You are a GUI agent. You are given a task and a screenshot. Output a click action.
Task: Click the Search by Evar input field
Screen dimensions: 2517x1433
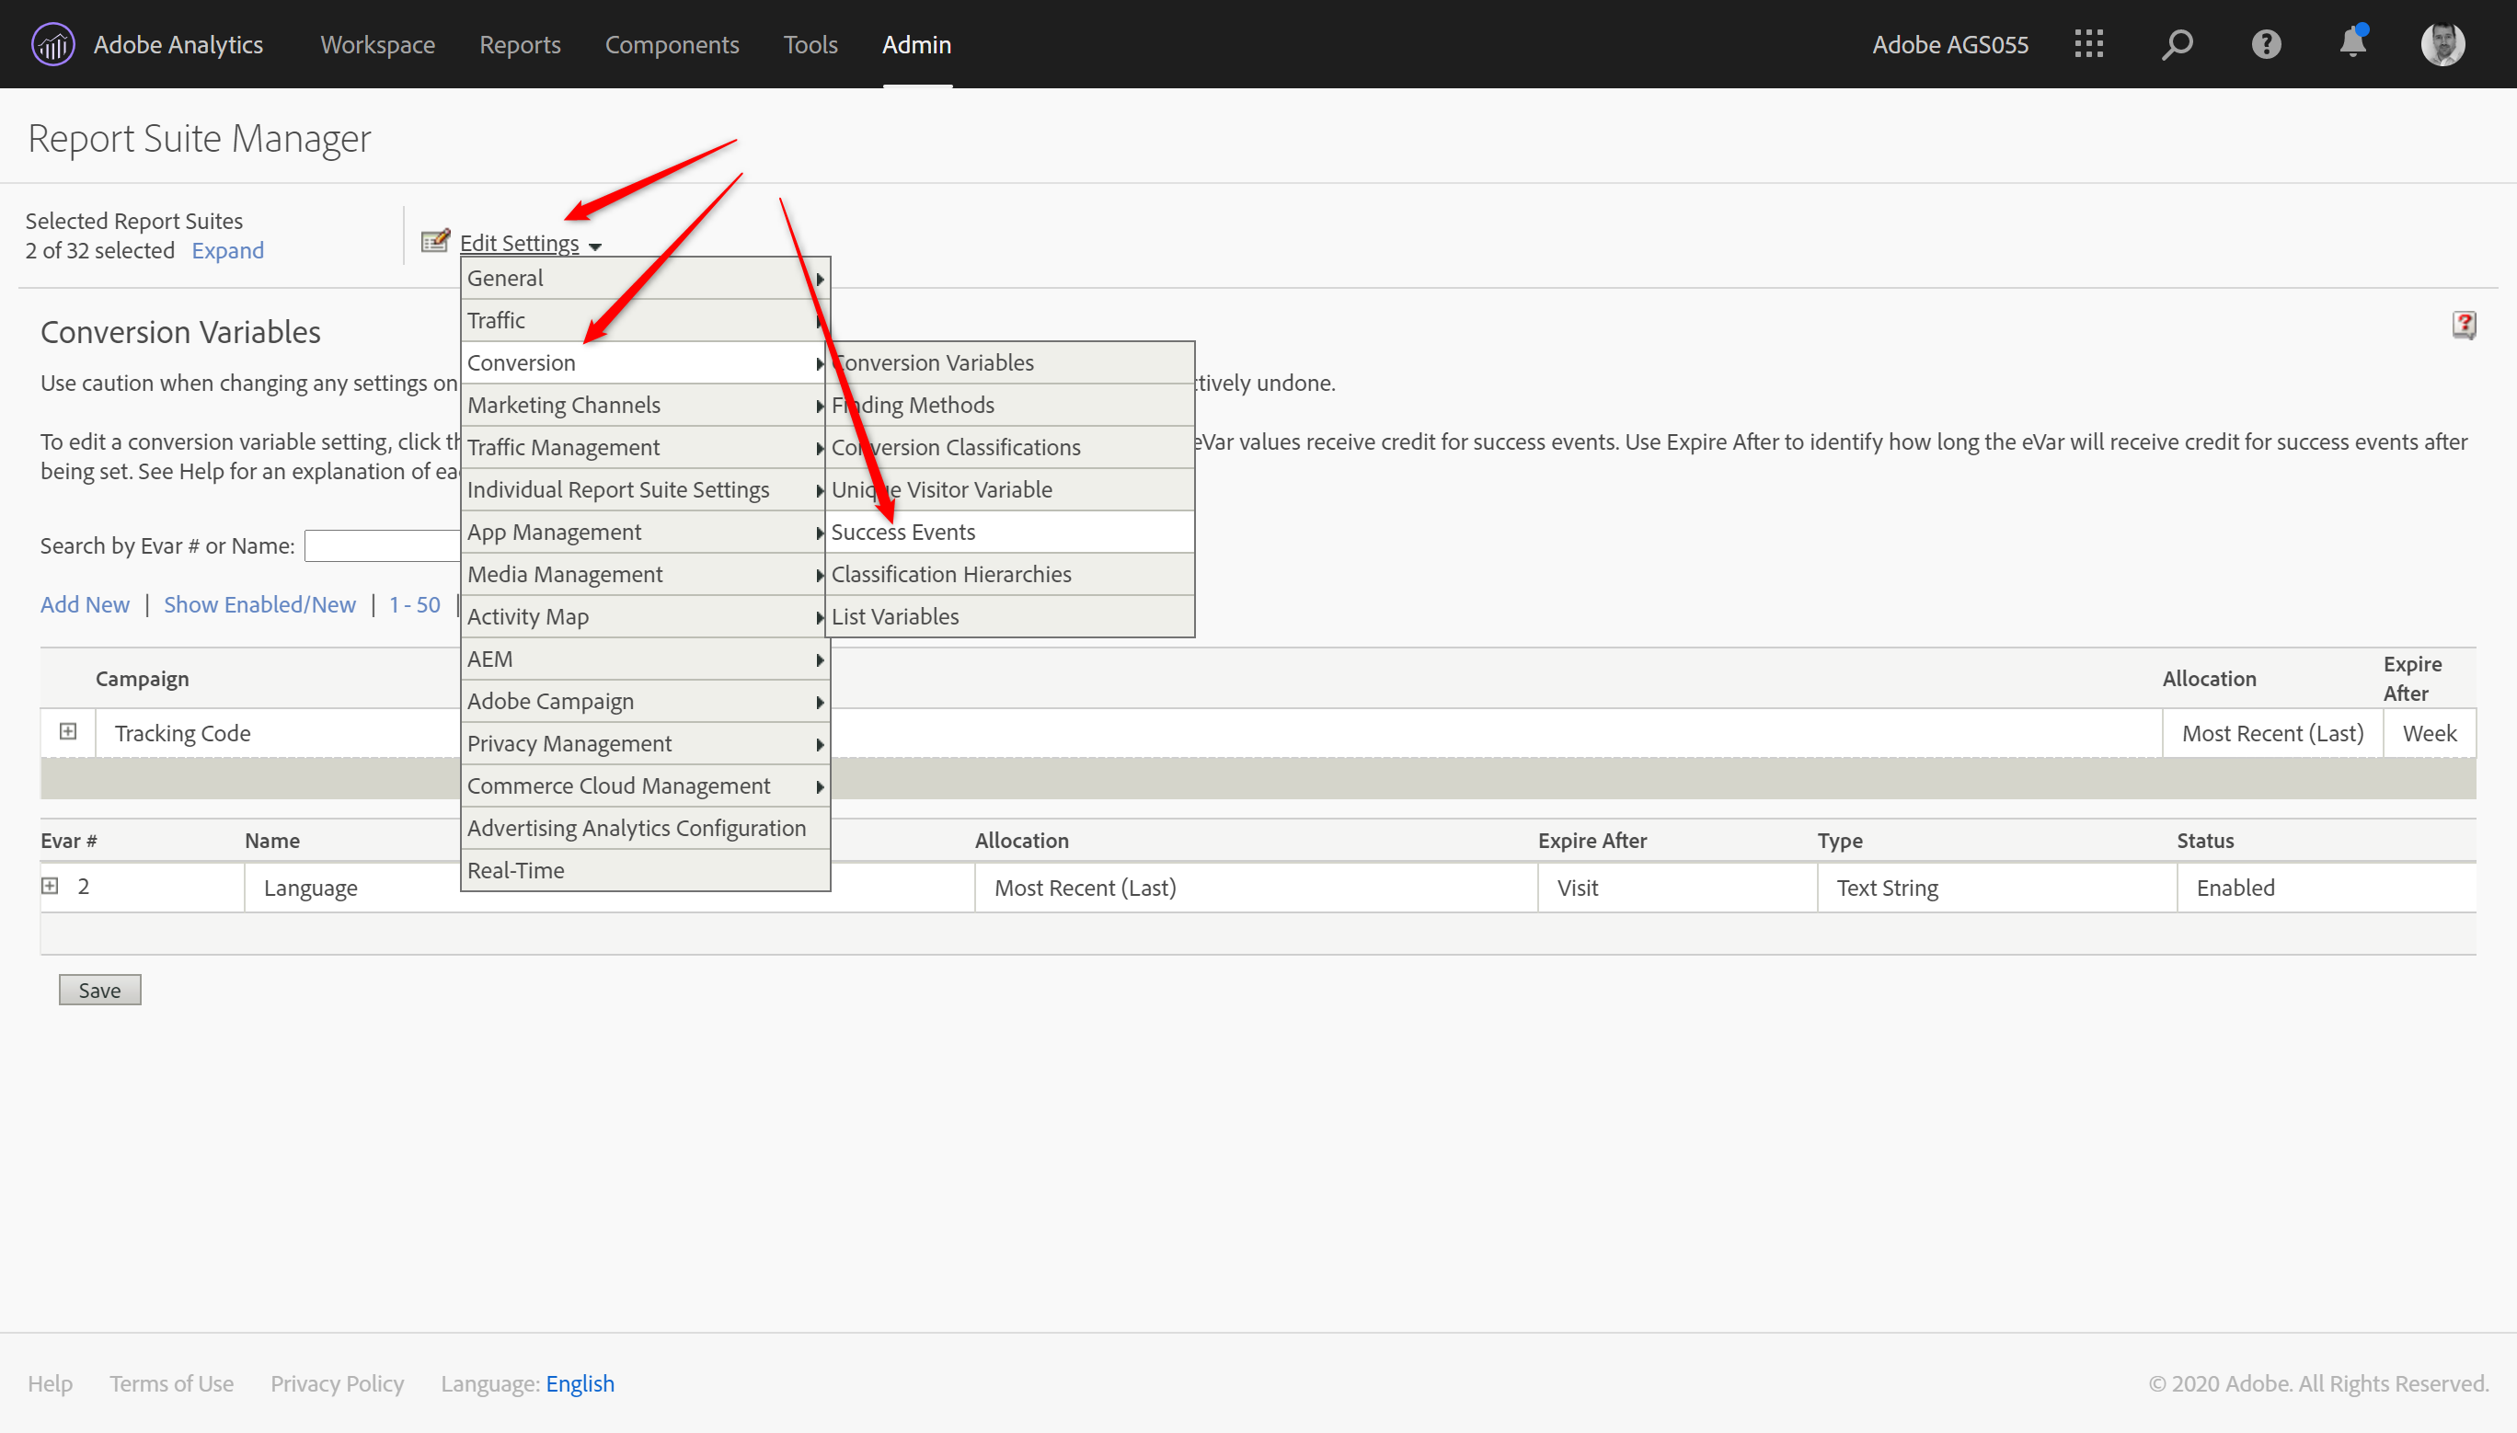[382, 545]
